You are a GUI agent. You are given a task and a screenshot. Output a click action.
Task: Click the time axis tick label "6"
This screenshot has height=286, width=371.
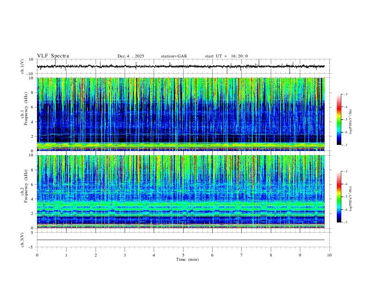click(212, 255)
